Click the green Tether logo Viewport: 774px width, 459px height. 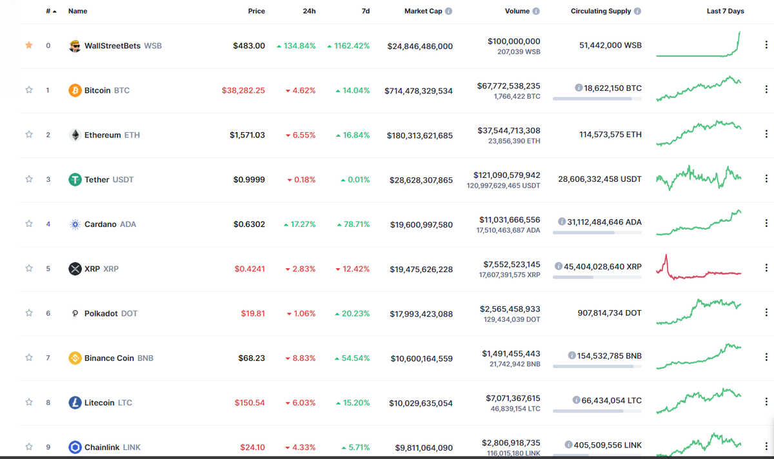(75, 179)
